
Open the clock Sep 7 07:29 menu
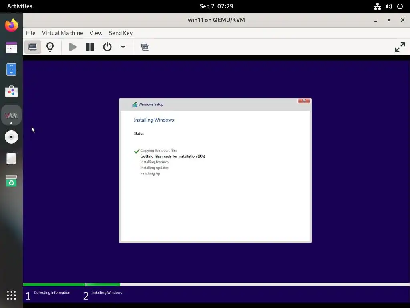pyautogui.click(x=216, y=6)
